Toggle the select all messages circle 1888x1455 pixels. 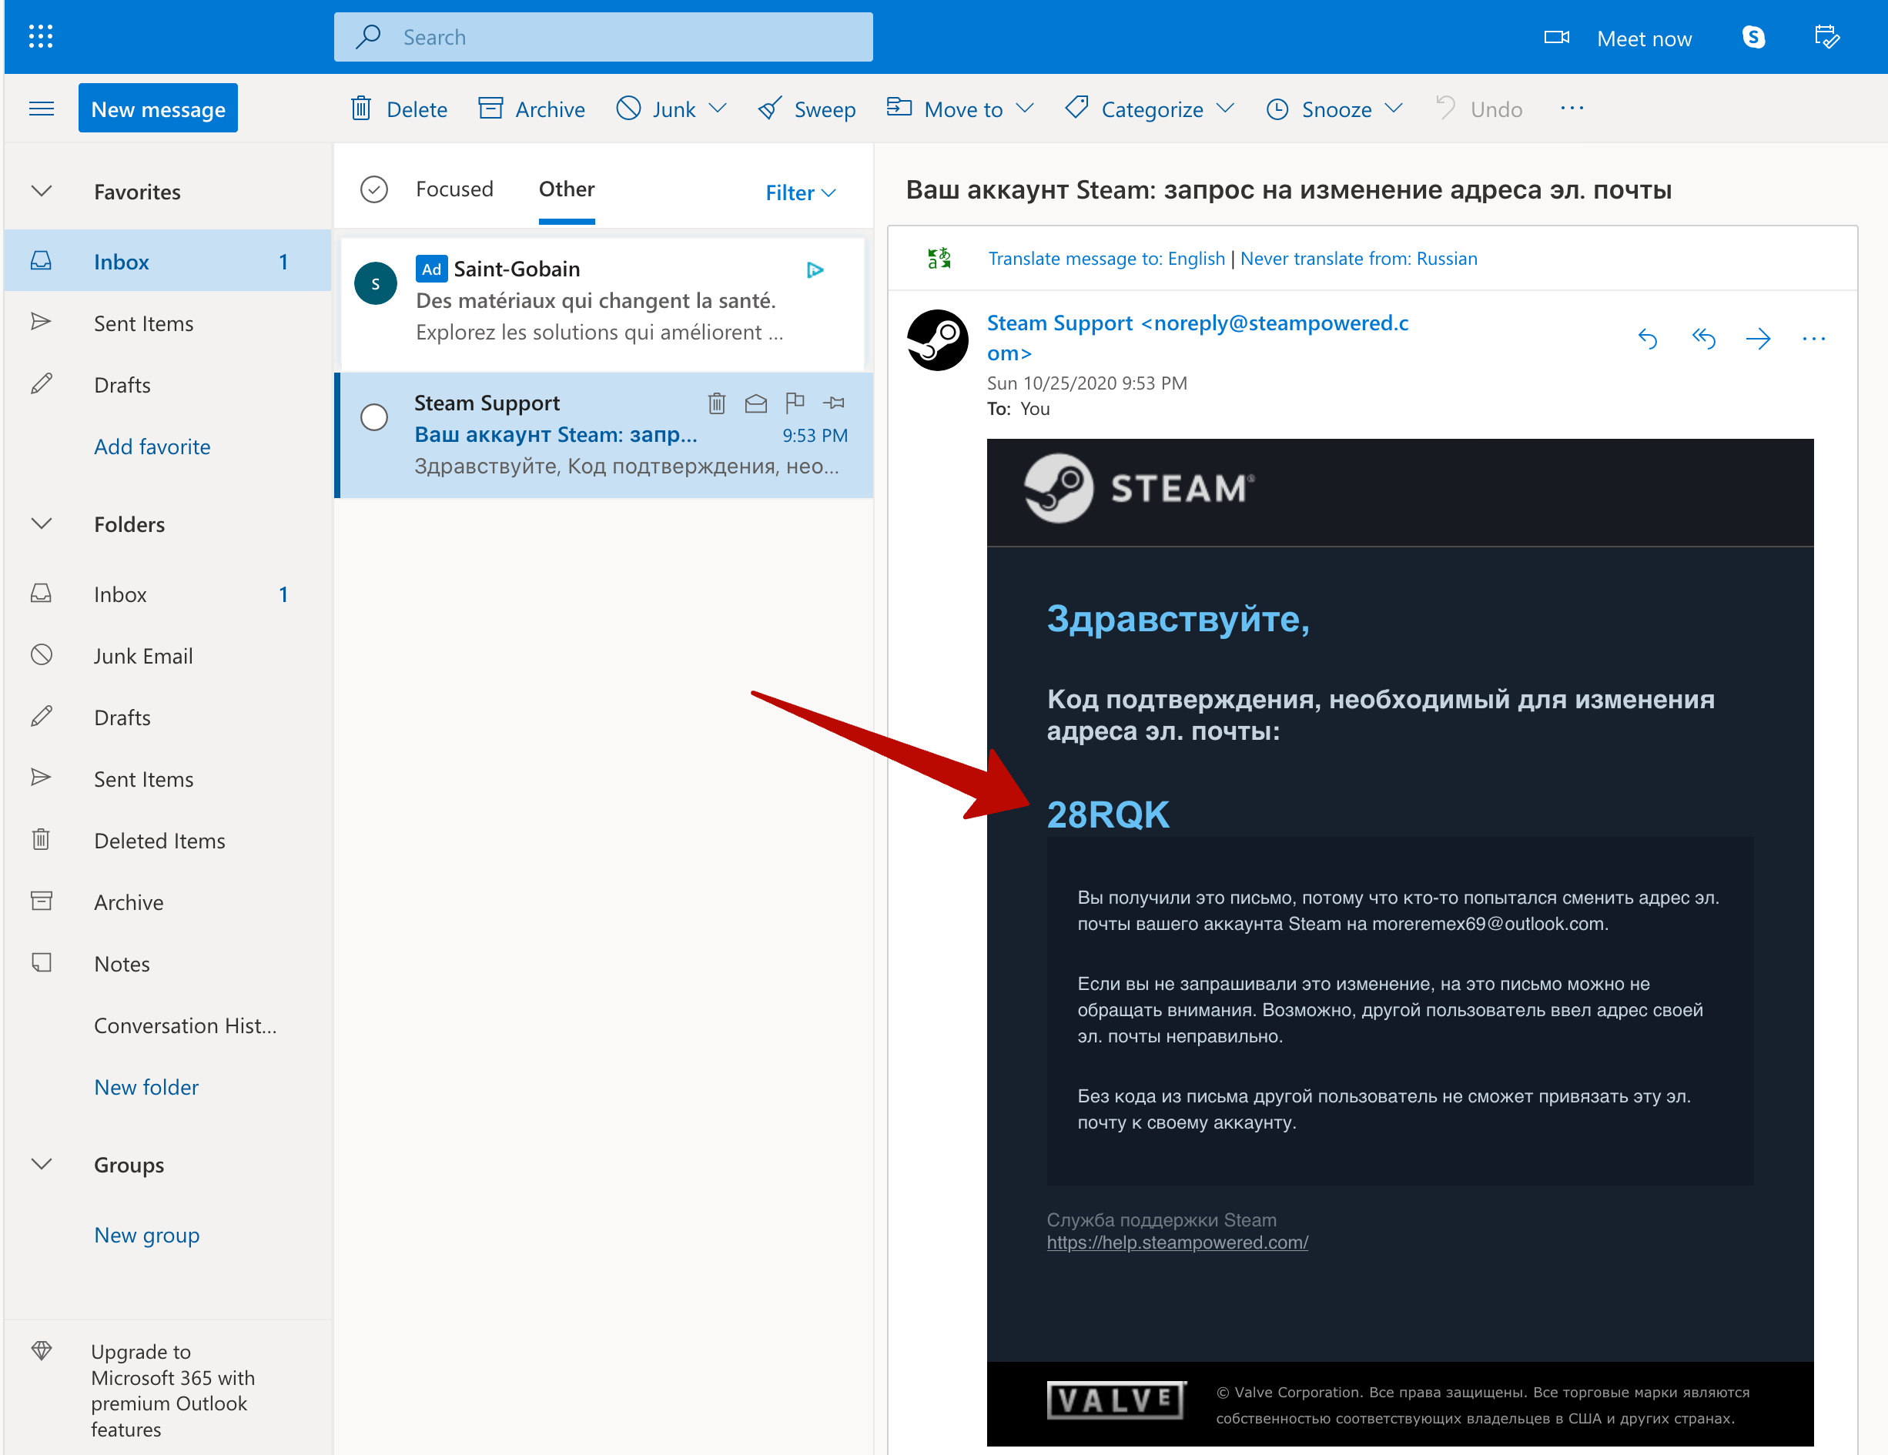click(373, 189)
